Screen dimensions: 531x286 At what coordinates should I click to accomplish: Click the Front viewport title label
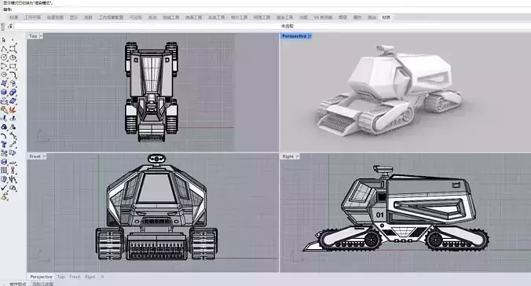pos(35,156)
